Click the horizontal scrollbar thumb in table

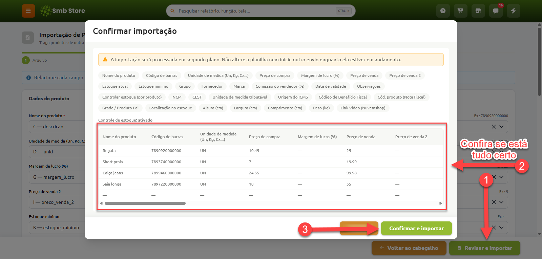145,203
